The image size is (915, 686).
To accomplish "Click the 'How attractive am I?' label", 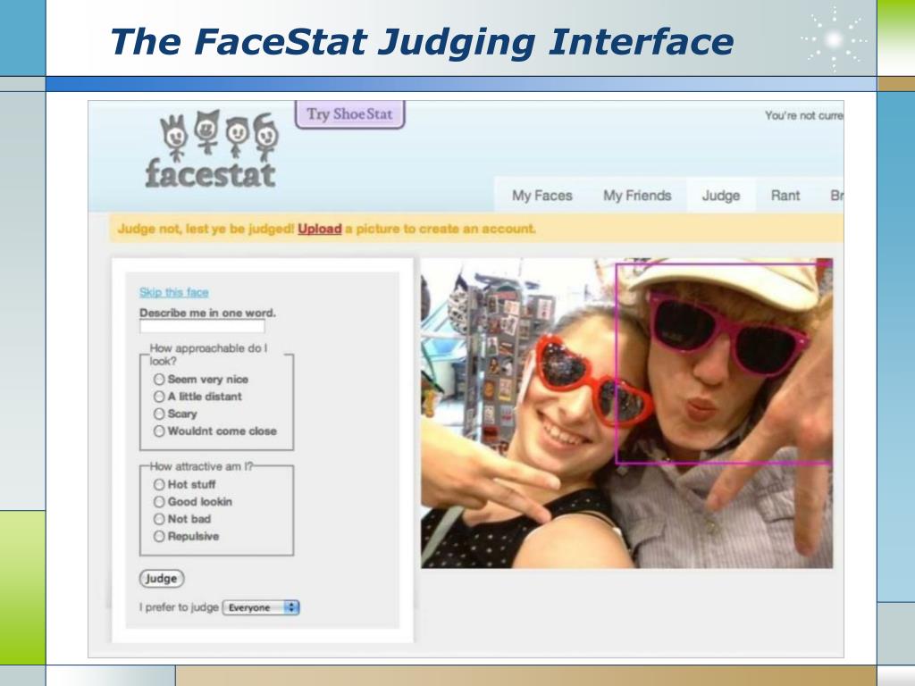I will point(201,466).
